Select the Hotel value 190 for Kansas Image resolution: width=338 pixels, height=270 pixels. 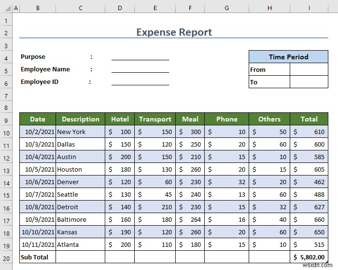(x=120, y=232)
